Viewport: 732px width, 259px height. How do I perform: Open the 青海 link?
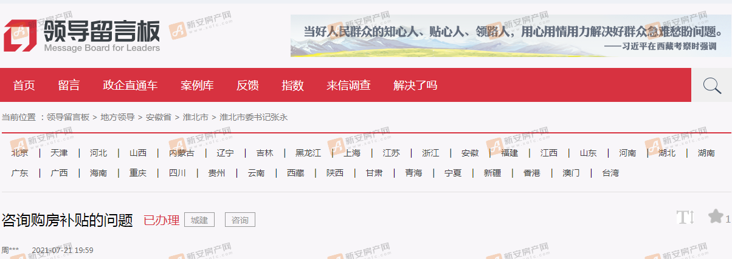414,173
